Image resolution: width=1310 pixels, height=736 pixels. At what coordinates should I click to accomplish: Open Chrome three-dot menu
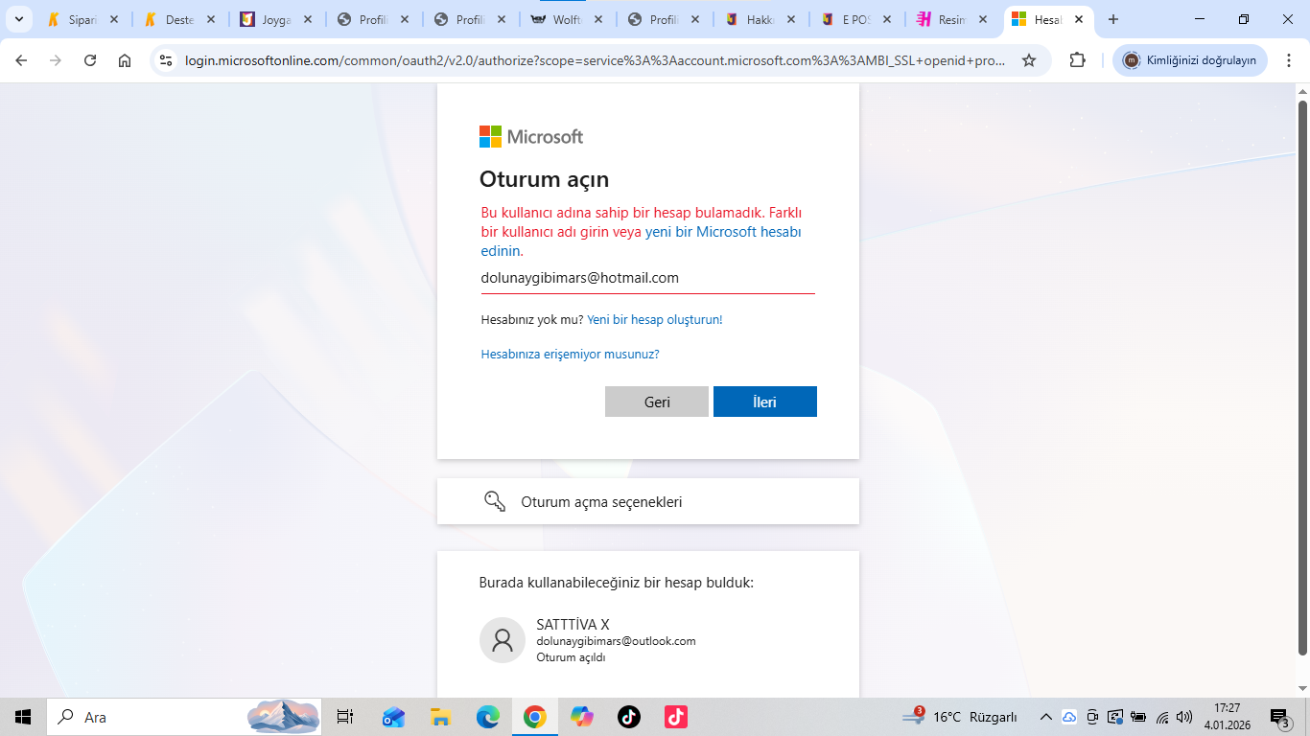coord(1288,60)
